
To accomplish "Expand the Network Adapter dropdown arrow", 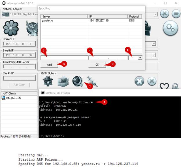I will (155, 14).
